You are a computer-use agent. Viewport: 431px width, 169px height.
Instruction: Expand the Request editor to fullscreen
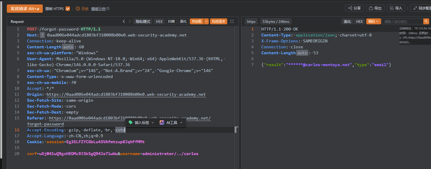pyautogui.click(x=232, y=21)
